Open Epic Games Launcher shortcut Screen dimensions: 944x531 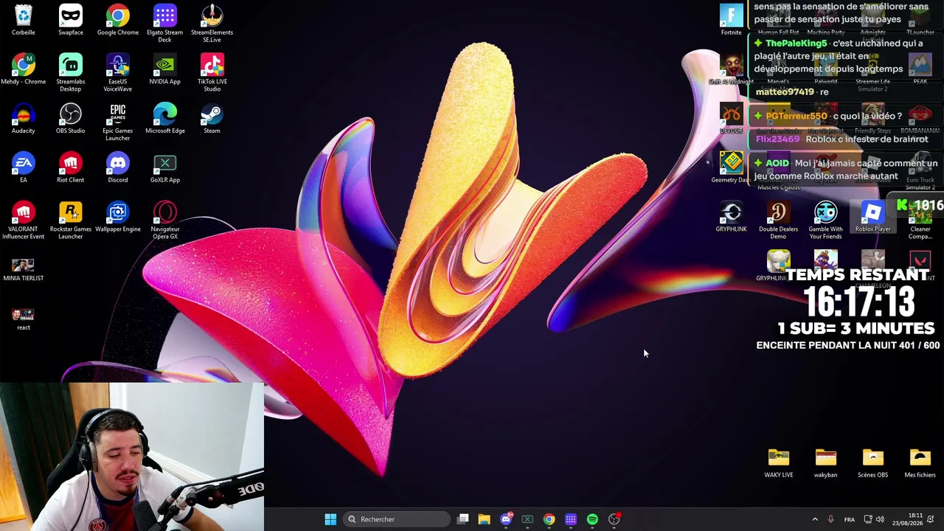118,122
